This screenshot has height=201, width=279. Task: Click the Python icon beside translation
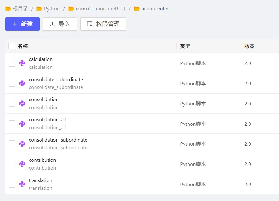click(22, 184)
